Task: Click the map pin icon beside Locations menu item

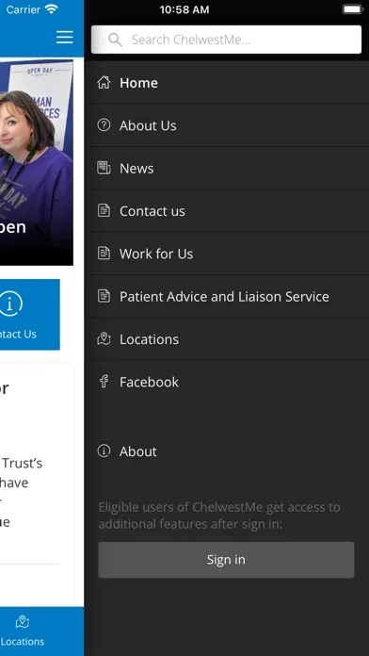Action: tap(104, 338)
